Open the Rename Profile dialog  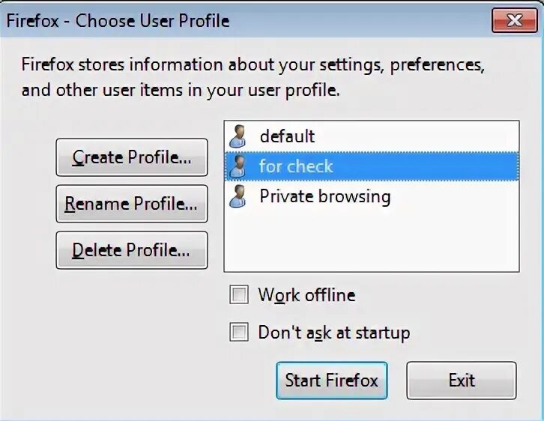tap(131, 204)
